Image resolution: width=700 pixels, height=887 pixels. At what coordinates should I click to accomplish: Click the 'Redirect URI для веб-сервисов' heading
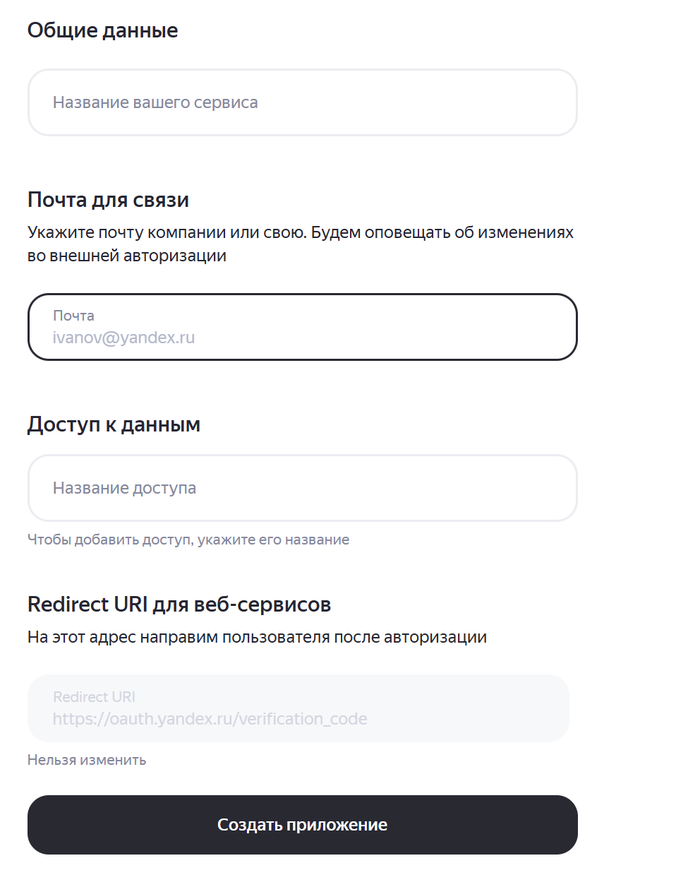179,605
